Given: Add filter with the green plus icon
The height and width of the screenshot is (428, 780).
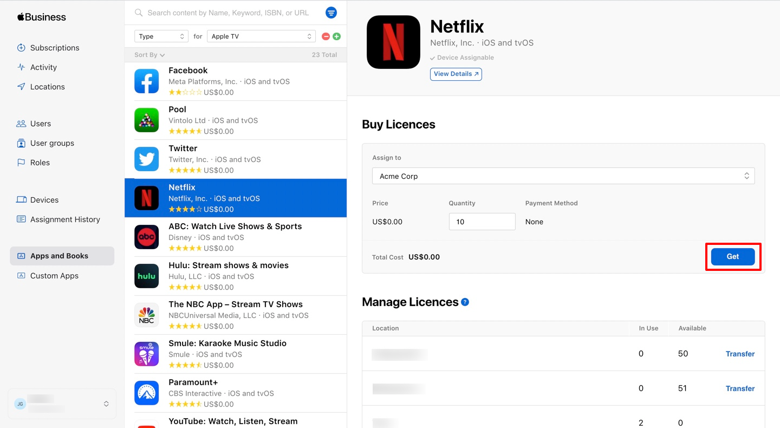Looking at the screenshot, I should click(x=337, y=36).
